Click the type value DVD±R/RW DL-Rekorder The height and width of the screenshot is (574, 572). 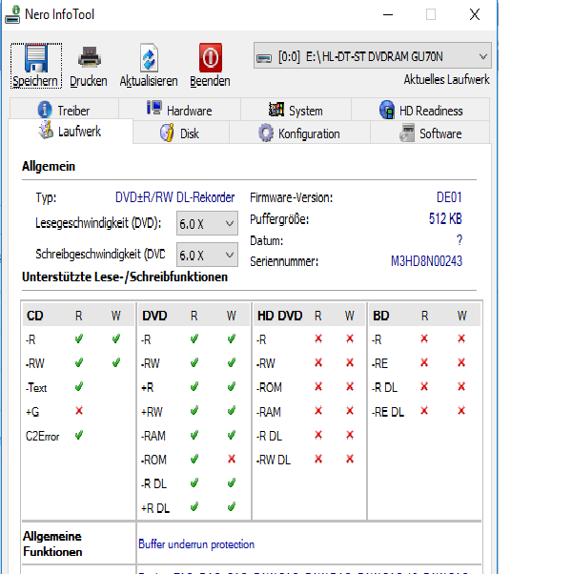(x=174, y=197)
